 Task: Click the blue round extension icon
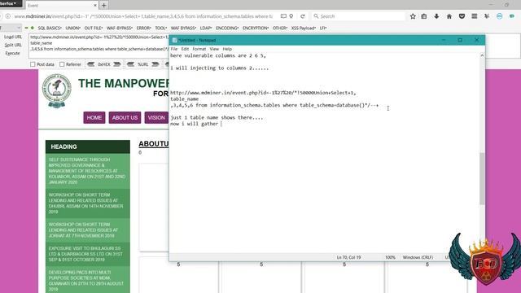point(499,16)
